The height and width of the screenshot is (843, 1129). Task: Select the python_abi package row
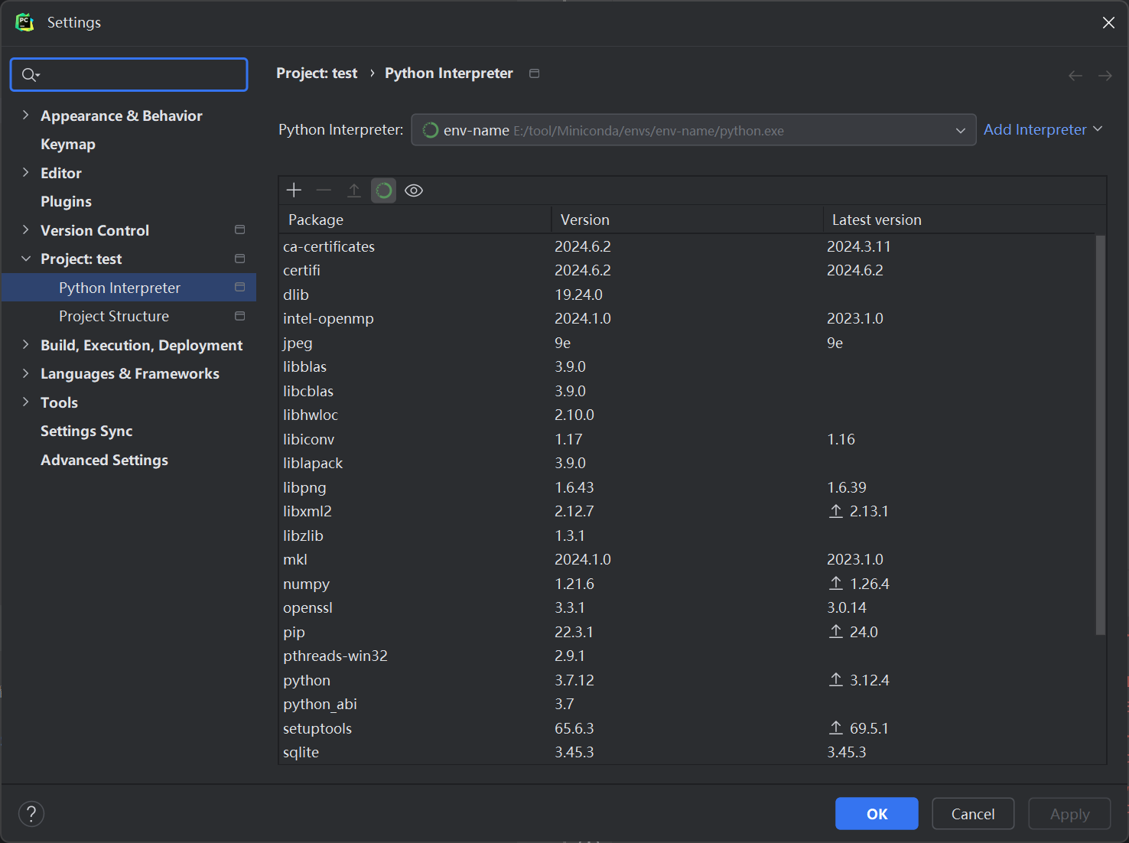(687, 704)
